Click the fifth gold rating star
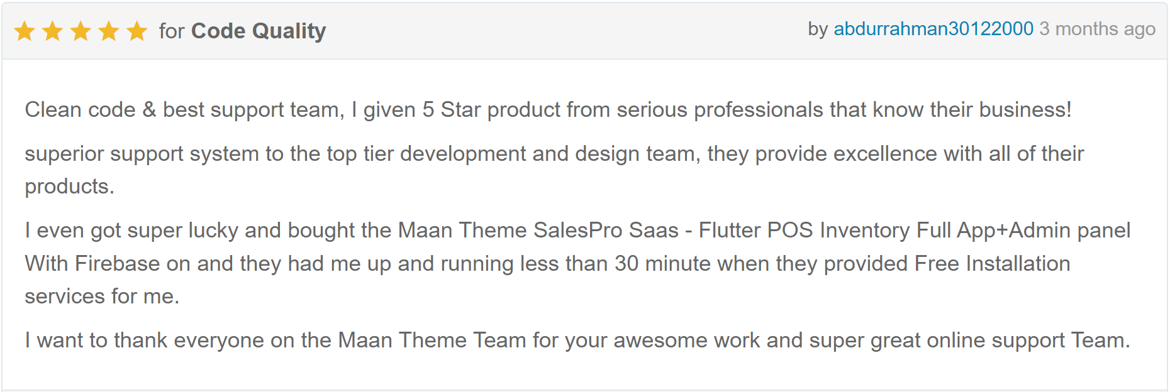This screenshot has height=392, width=1170. (x=136, y=31)
